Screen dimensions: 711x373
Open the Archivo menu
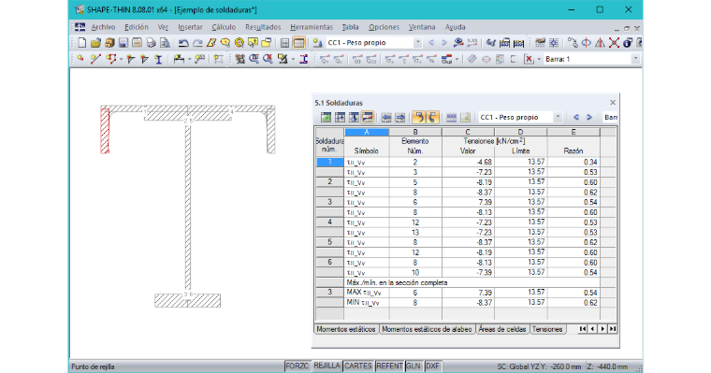tap(103, 27)
